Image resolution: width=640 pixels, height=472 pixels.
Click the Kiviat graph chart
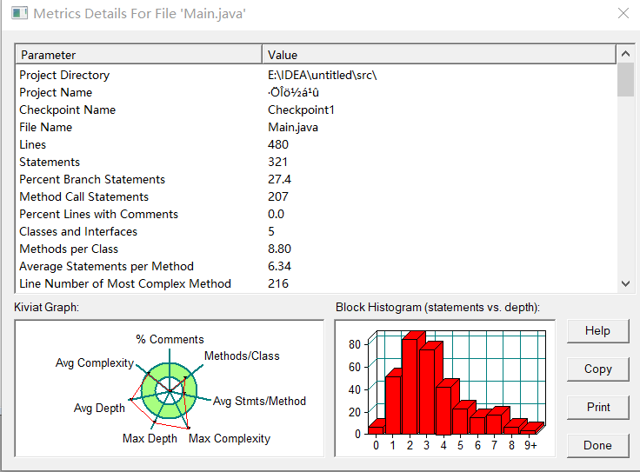[170, 389]
